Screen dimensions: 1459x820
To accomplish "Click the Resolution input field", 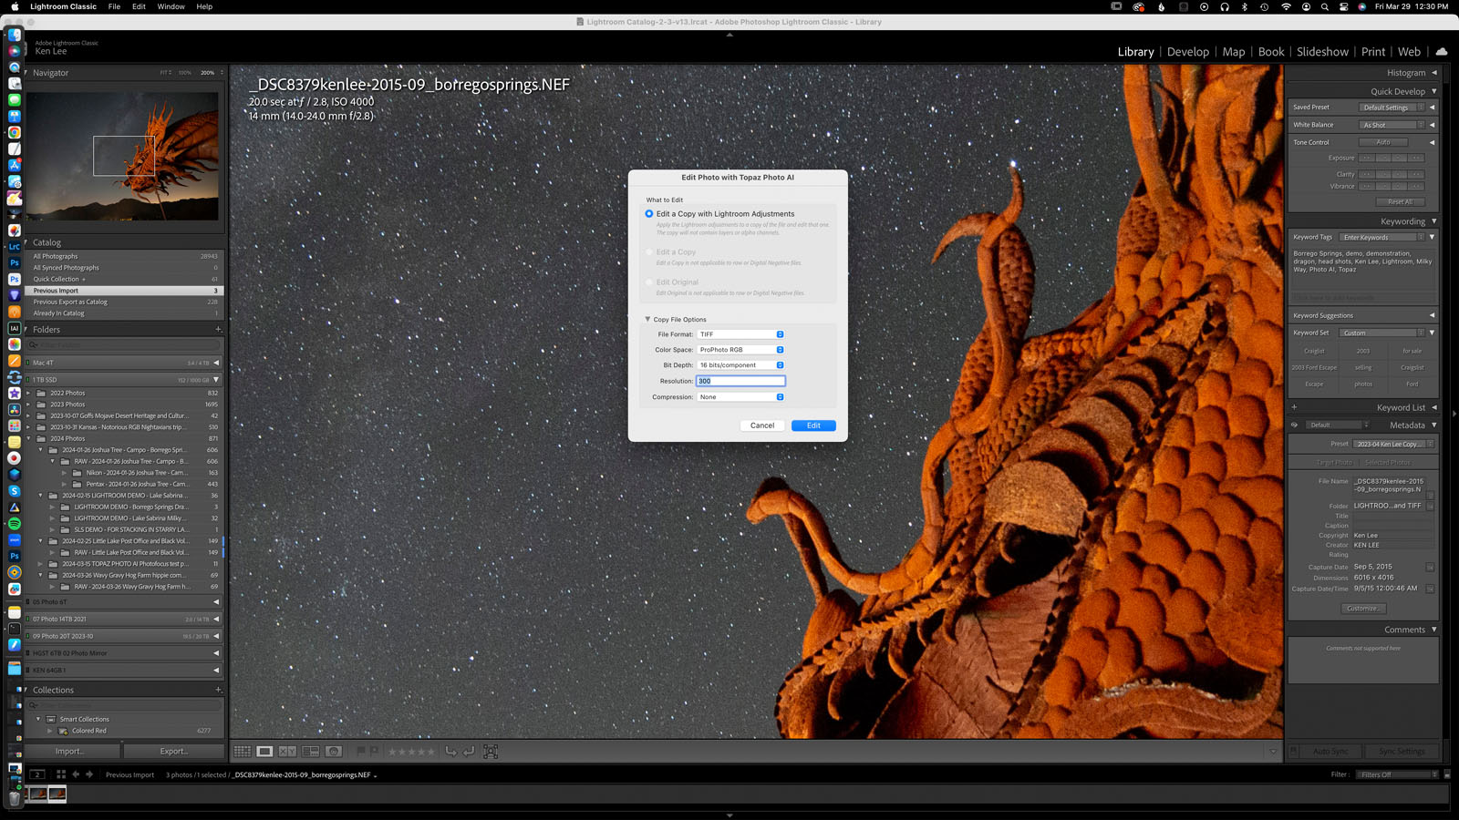I will [740, 381].
